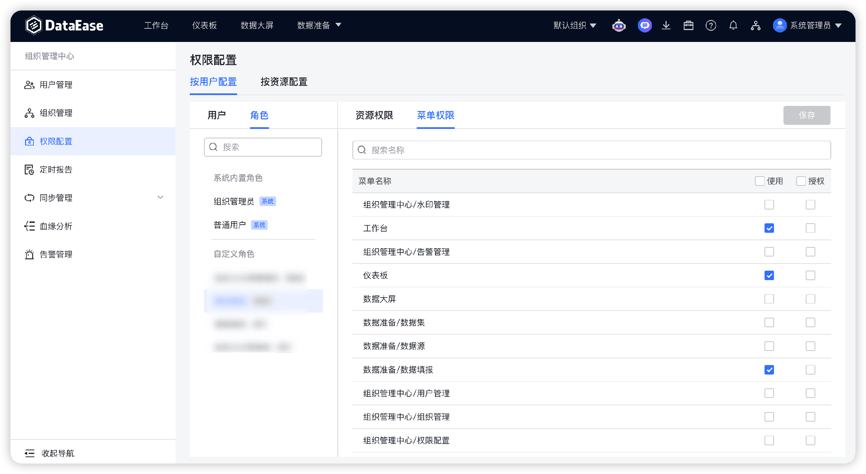Screen dimensions: 866x474
Task: Enable 使用 permission for 数据大屏
Action: point(769,299)
